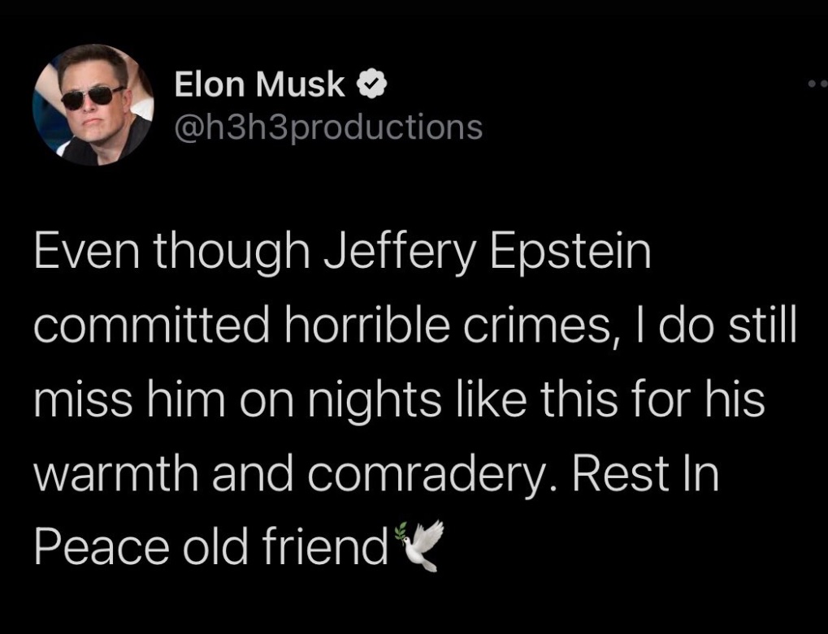Click the dove emoji after 'friend'

422,546
